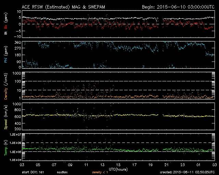This screenshot has width=219, height=175.
Task: Click the green Temp (K) axis label
Action: (5, 147)
